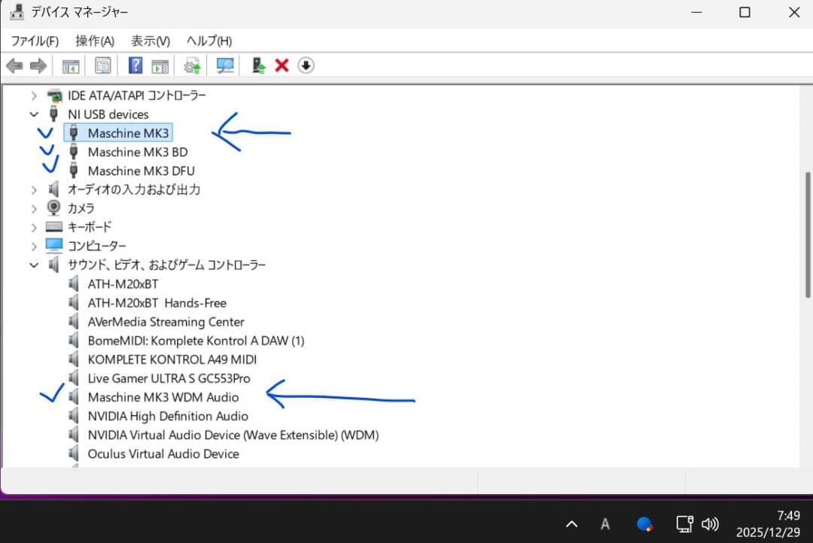Viewport: 813px width, 543px height.
Task: Click the Show/Hide console tree icon
Action: [x=71, y=66]
